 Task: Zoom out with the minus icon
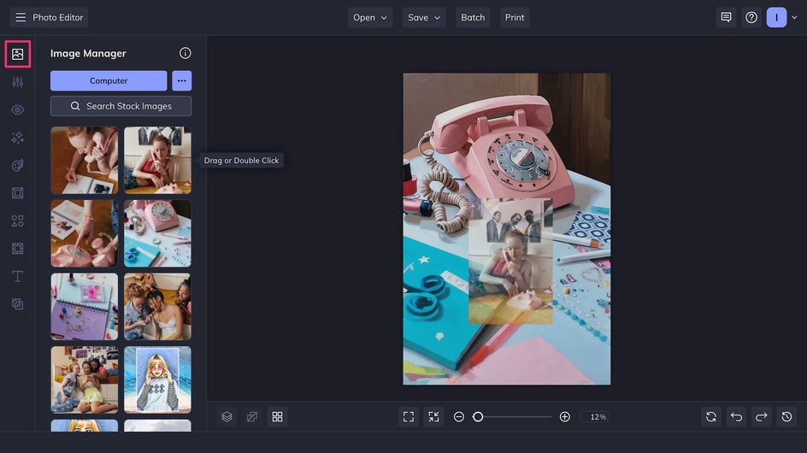coord(459,416)
